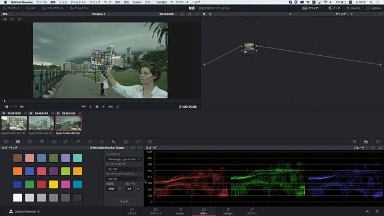The image size is (384, 216).
Task: Open the Parade scope type dropdown
Action: (361, 148)
